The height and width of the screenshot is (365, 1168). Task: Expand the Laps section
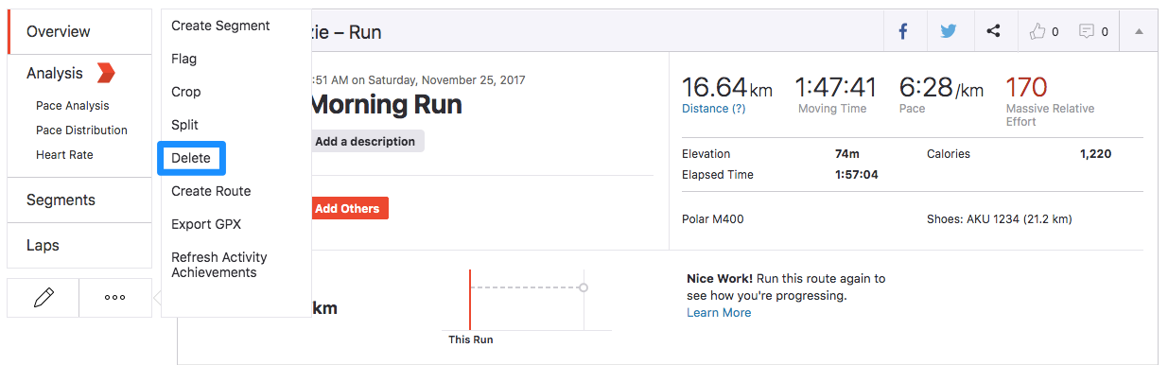tap(79, 245)
